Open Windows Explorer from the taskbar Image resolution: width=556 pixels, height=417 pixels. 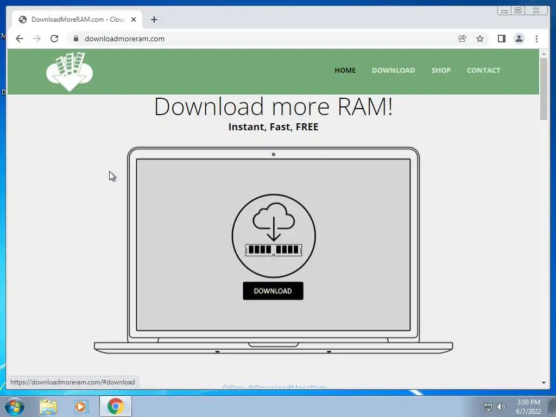(x=48, y=407)
